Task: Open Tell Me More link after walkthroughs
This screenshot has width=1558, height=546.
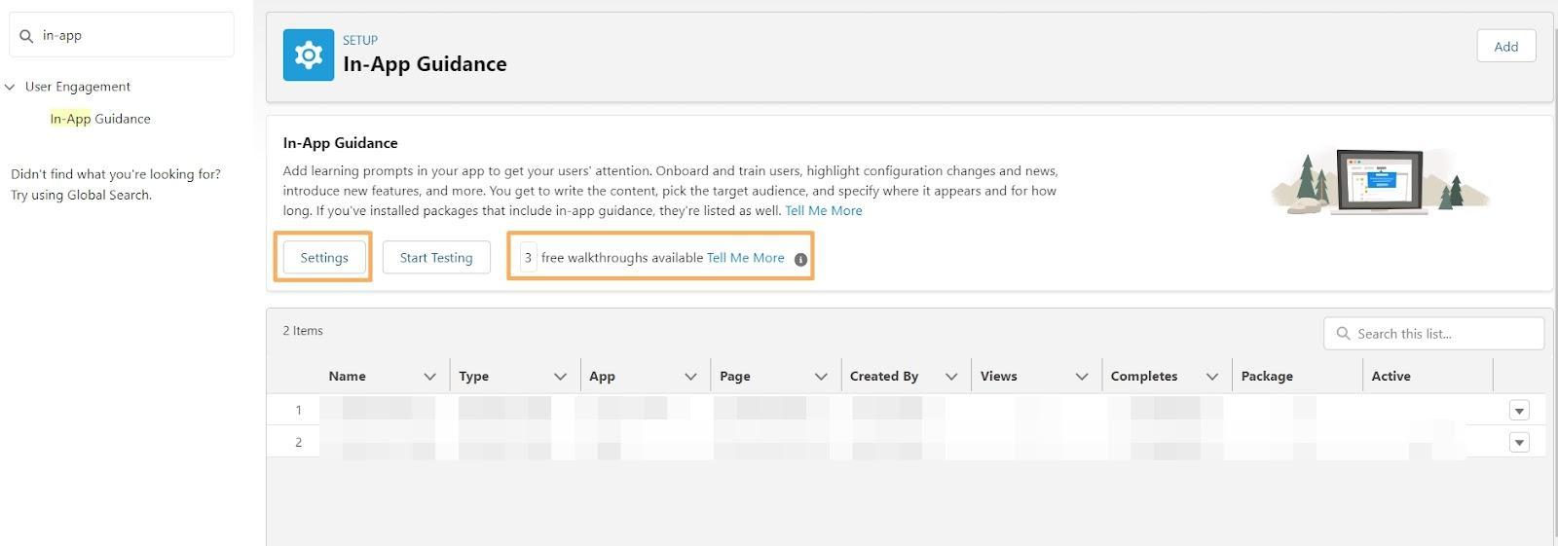Action: (x=745, y=258)
